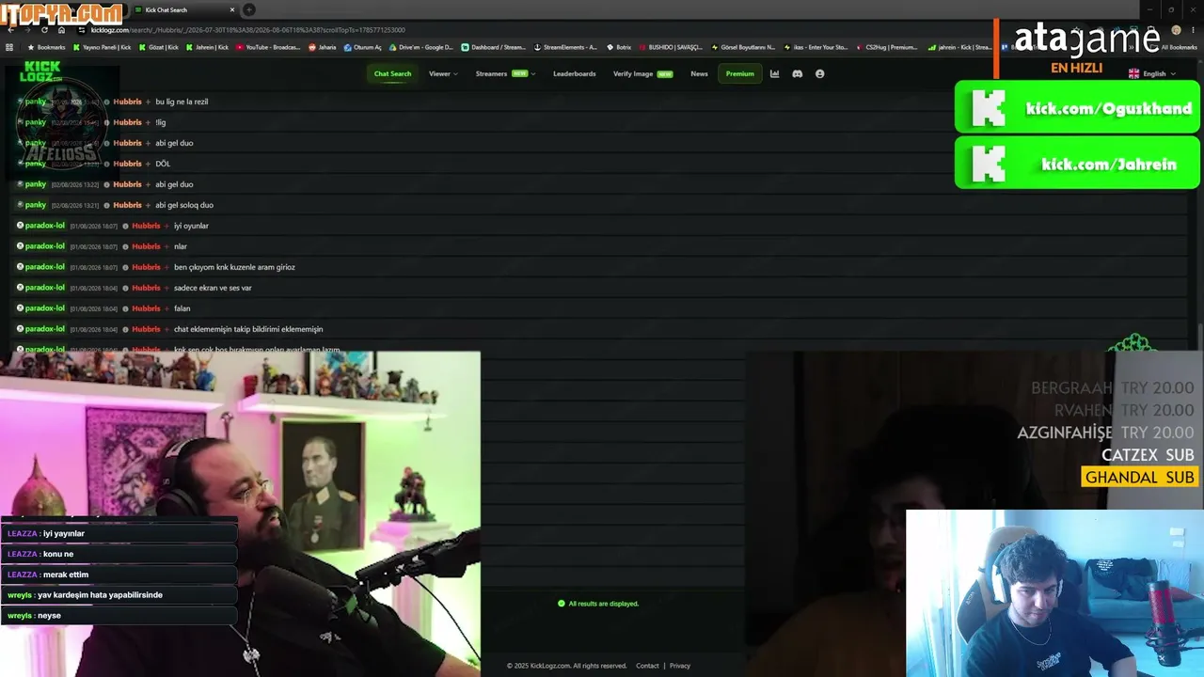Open the 'Drive'ım - Google D...' bookmark
Viewport: 1204px width, 677px height.
pyautogui.click(x=420, y=47)
